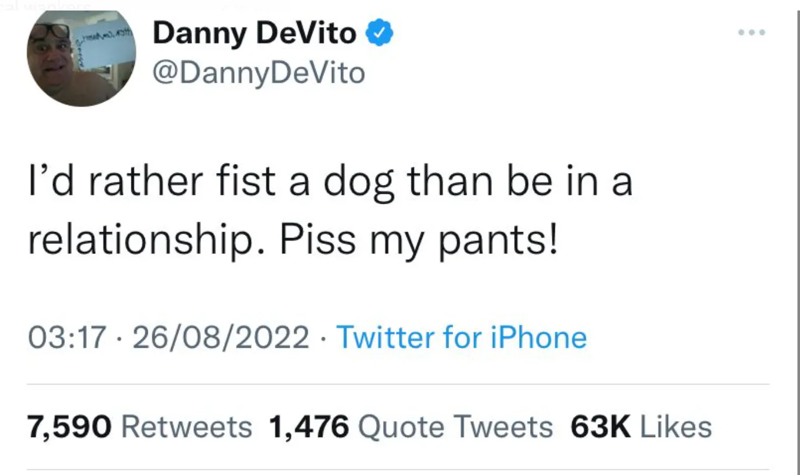This screenshot has height=475, width=800.
Task: View the Quote Tweets label list
Action: point(455,427)
